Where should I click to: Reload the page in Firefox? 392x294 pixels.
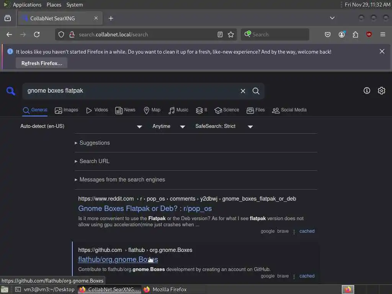tap(37, 34)
